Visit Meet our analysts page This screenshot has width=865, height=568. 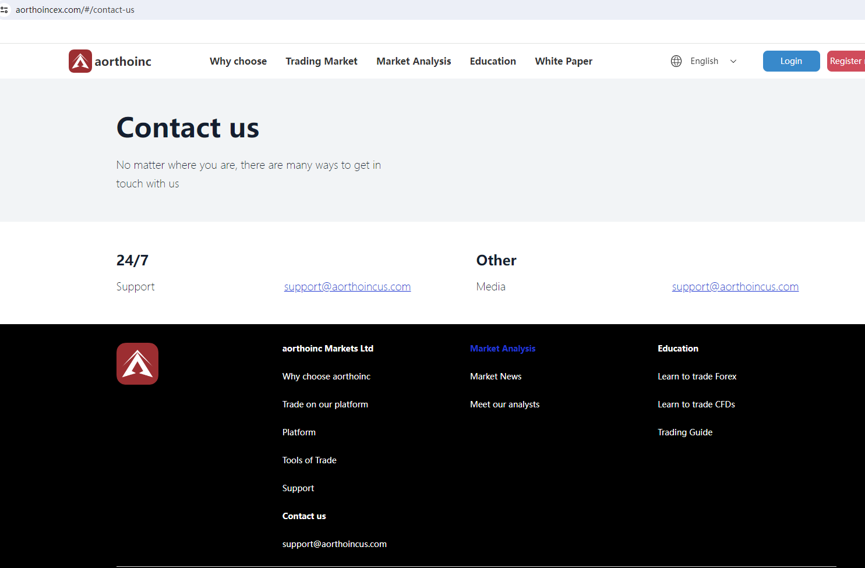click(504, 404)
